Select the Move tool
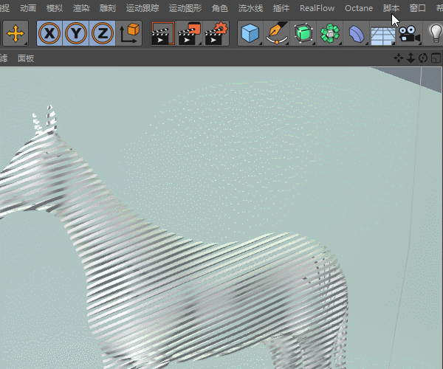 tap(16, 33)
